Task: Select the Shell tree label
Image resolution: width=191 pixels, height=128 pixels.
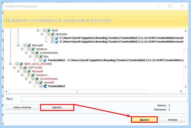Action: tap(55, 30)
